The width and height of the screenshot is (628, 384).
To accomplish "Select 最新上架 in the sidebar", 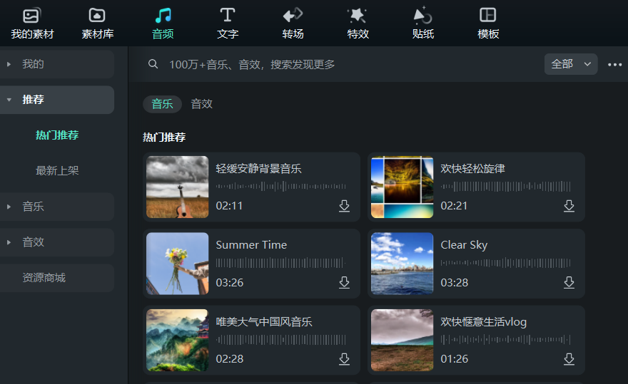I will (57, 171).
